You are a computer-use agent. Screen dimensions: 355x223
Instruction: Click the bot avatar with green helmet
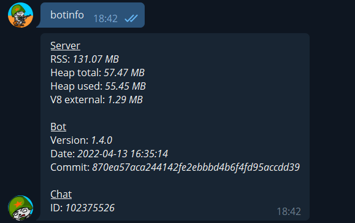(x=21, y=208)
